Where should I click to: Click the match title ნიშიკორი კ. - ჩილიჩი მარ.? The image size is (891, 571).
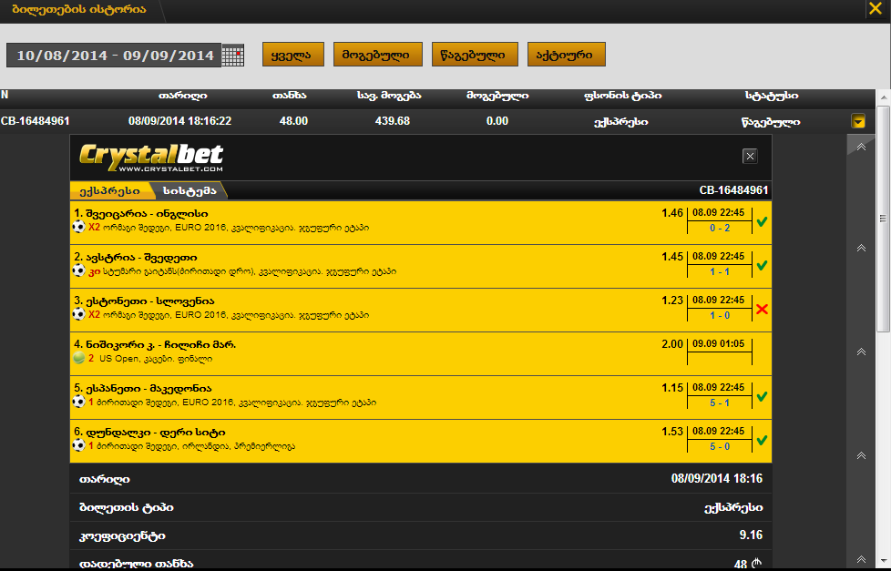coord(160,344)
